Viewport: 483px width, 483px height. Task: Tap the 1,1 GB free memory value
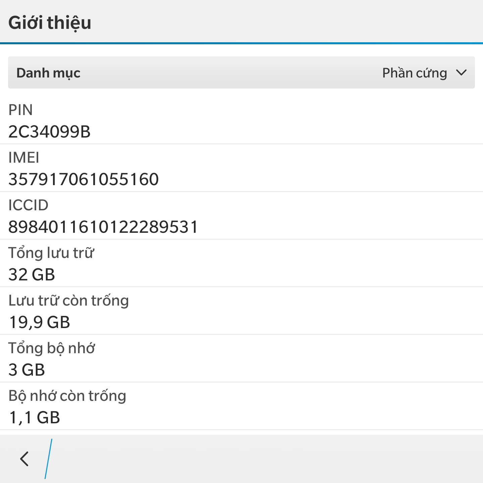[x=35, y=417]
